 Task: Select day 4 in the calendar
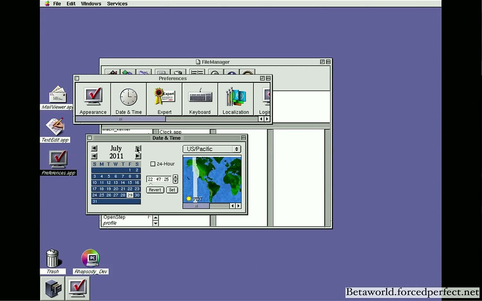click(101, 176)
